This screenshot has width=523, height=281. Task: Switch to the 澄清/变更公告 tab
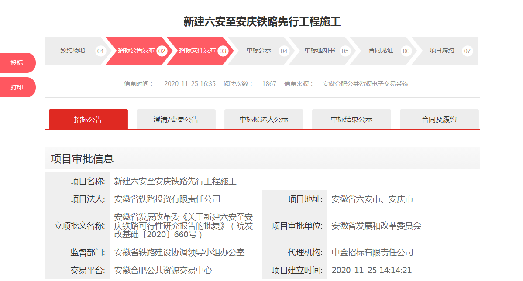[x=176, y=119]
